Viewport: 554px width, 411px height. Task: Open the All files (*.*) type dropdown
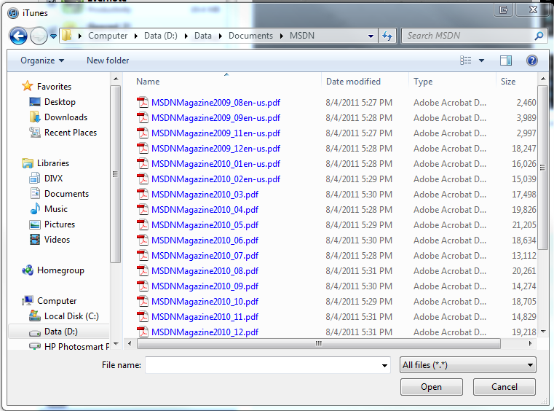point(468,365)
